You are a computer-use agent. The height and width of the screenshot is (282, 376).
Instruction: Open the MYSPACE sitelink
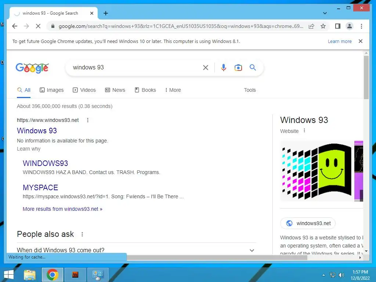40,188
